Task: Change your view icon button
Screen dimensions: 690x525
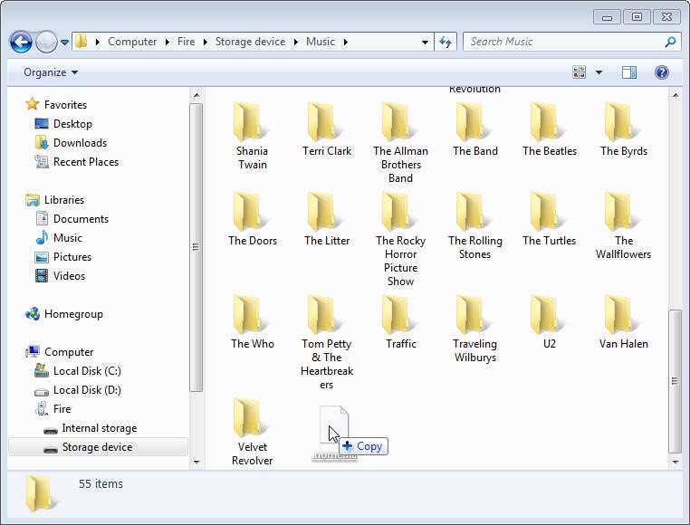Action: [x=580, y=72]
